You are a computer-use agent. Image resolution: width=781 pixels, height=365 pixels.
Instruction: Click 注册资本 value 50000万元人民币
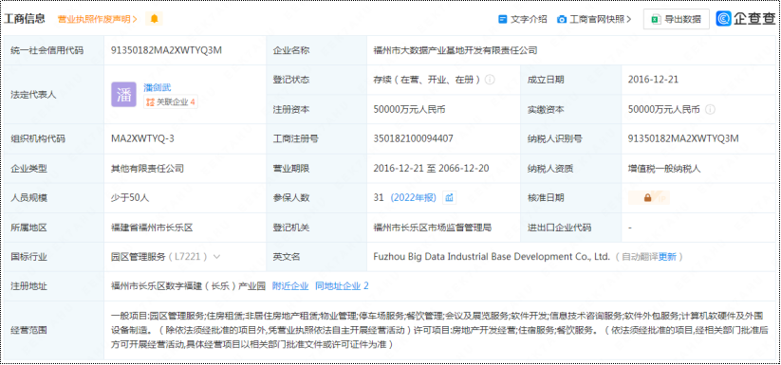click(409, 109)
